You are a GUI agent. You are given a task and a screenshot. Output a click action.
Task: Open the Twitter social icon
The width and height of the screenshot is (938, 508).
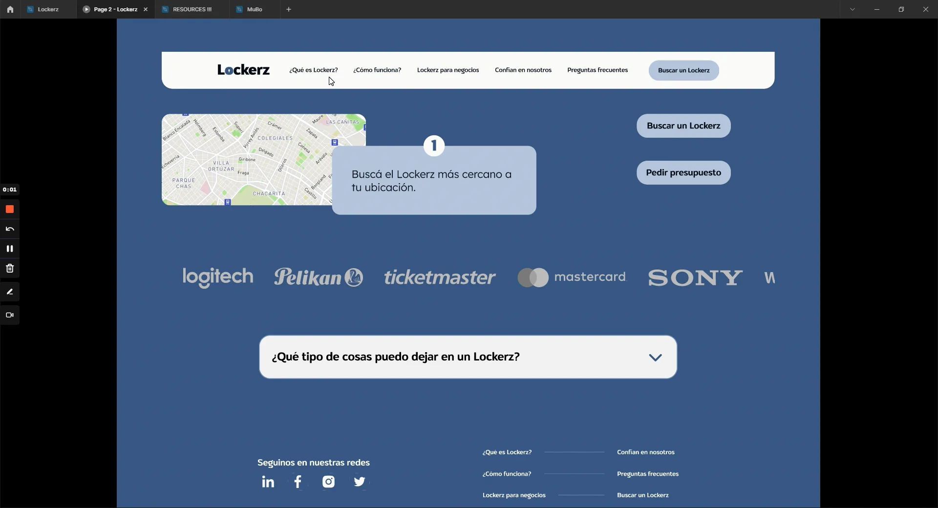(x=360, y=482)
